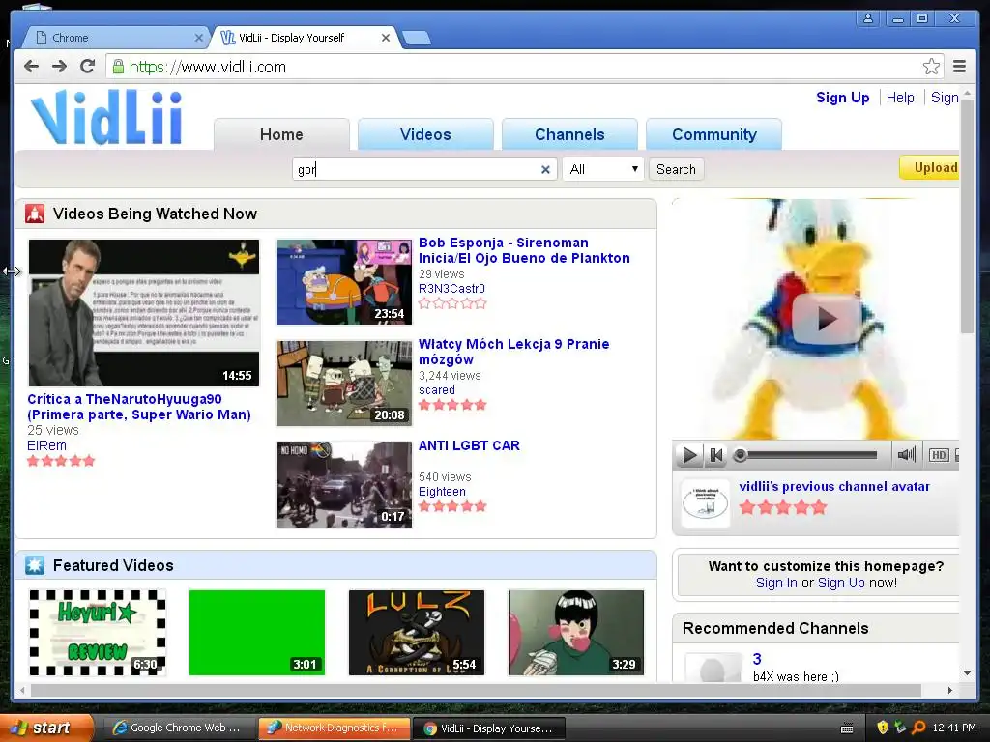Open the Heyuri Review featured video thumbnail
The width and height of the screenshot is (990, 742).
(98, 633)
